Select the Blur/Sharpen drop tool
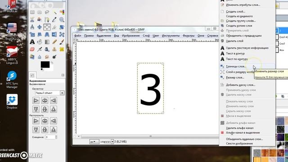The image size is (288, 162). (40, 57)
